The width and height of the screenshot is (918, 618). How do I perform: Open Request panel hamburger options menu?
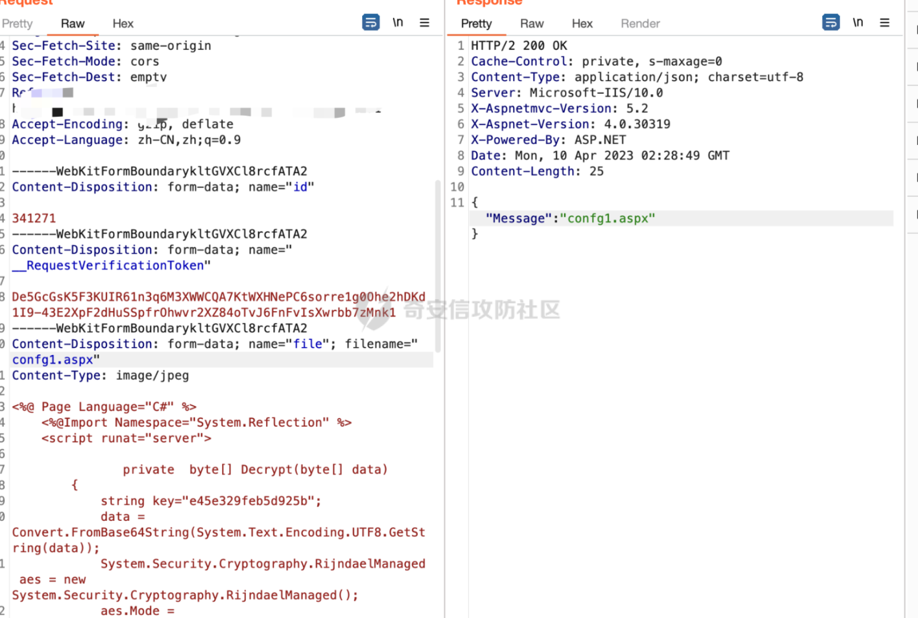click(424, 22)
